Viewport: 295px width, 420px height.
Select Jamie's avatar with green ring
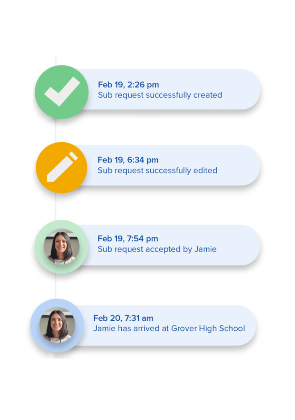tap(61, 247)
